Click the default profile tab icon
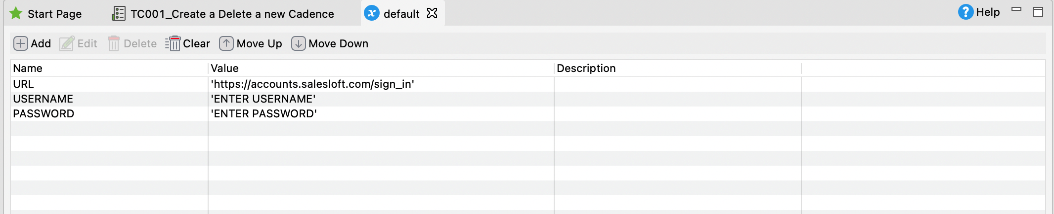 pyautogui.click(x=372, y=13)
